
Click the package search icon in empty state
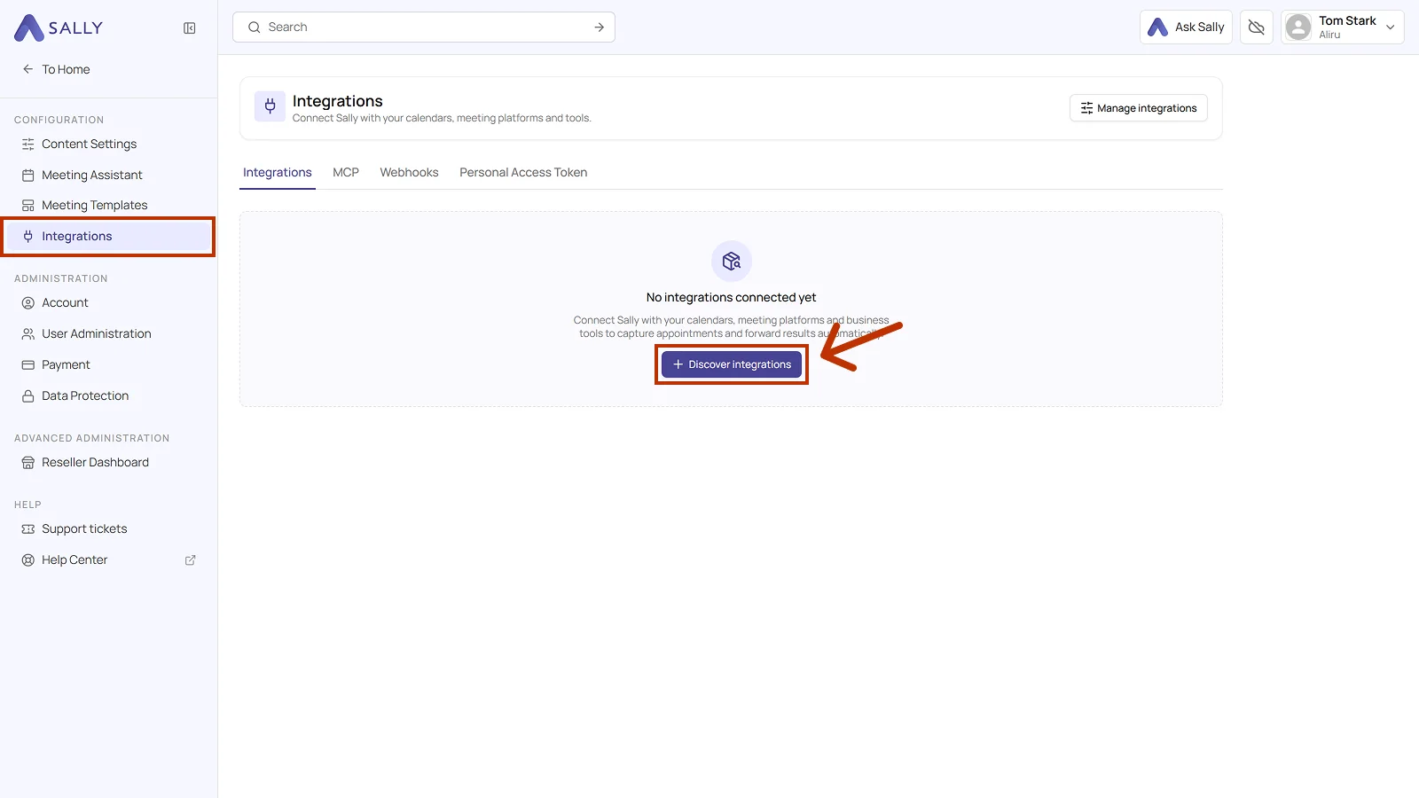pos(732,261)
